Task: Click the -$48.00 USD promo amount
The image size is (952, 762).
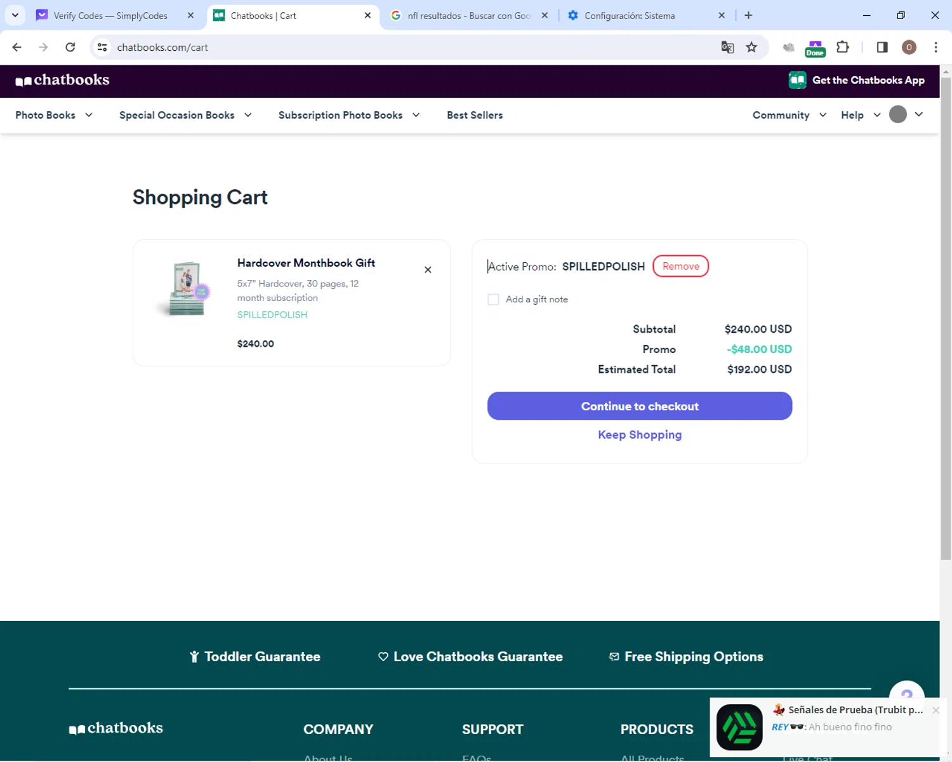Action: point(759,349)
